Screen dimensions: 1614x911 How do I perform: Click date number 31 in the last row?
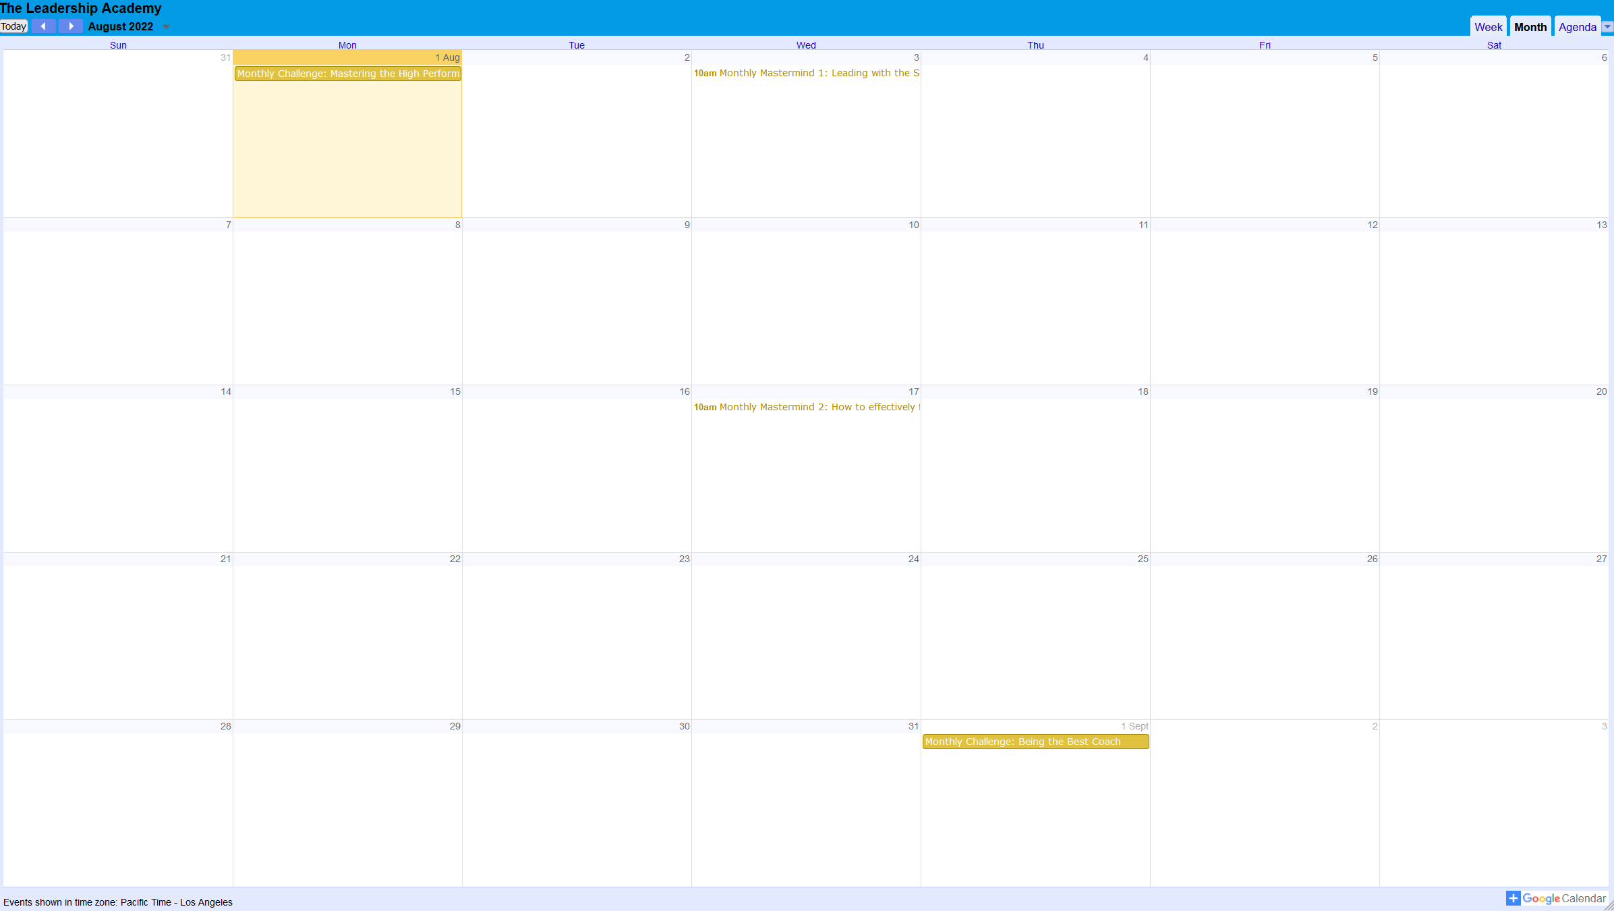coord(913,726)
